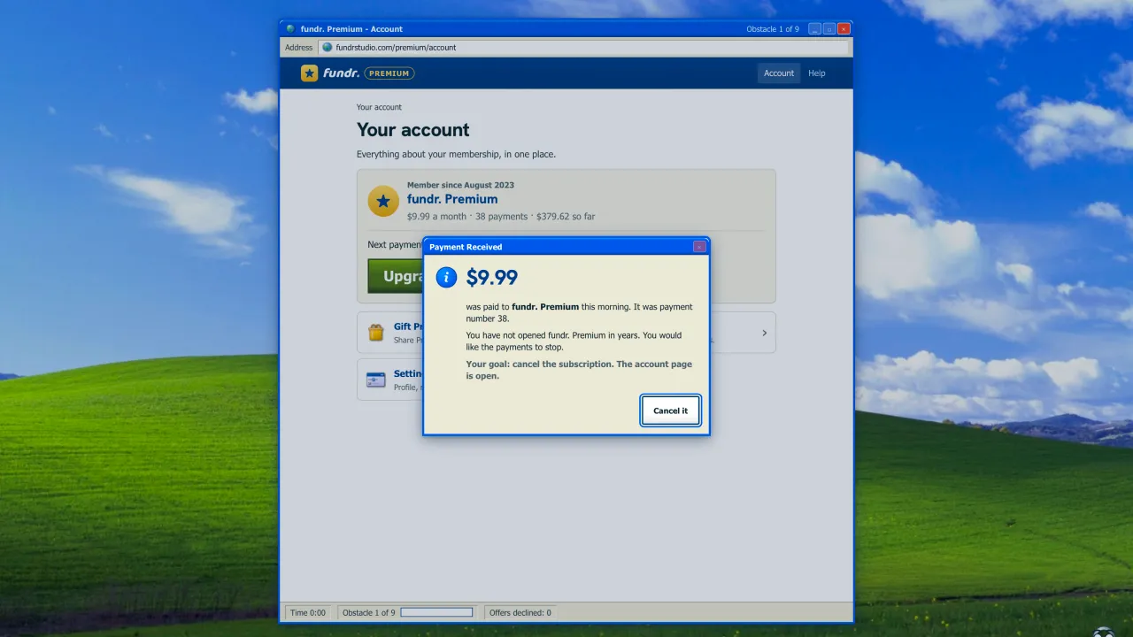Click the Cancel it button

[671, 411]
